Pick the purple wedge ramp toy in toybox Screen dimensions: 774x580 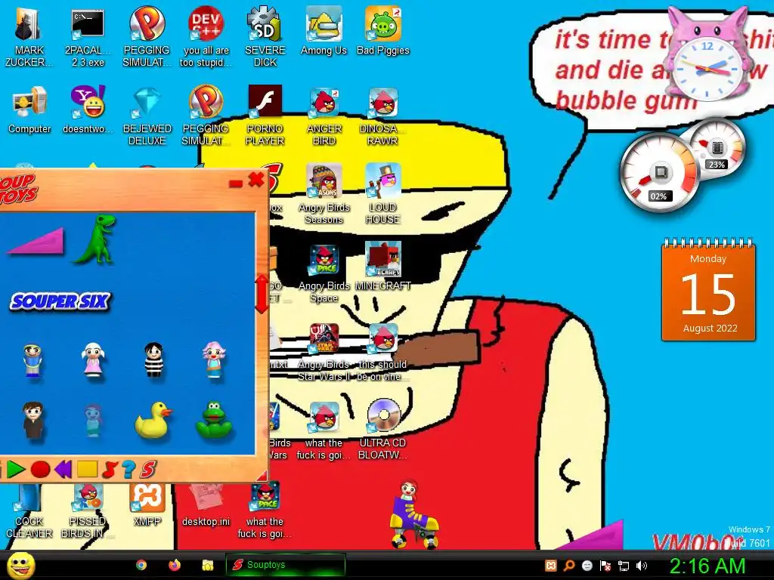(36, 241)
